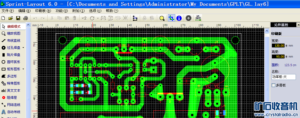Mirror the selection vertically
This screenshot has height=118, width=300.
coord(111,18)
